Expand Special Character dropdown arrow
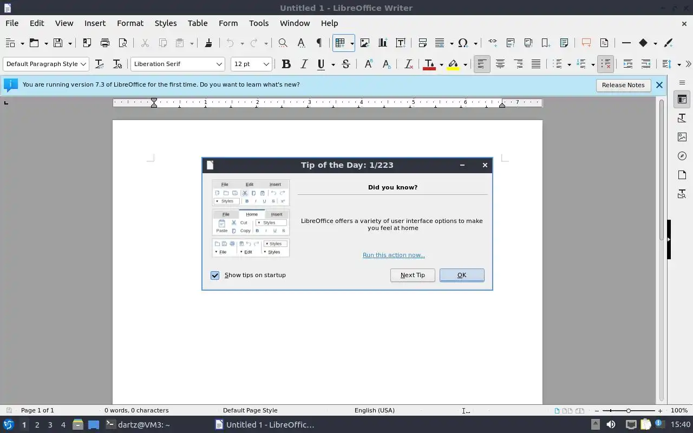This screenshot has height=433, width=693. tap(475, 43)
